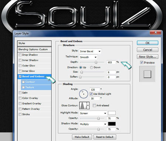Click the Depth field showing 653
This screenshot has height=141, width=166.
111,62
